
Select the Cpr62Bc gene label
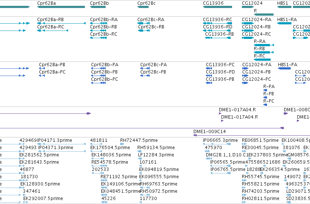coord(146,3)
